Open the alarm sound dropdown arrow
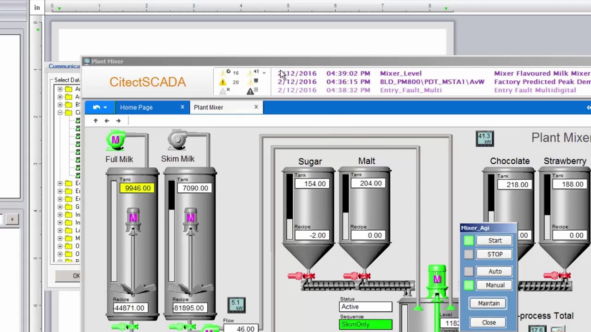This screenshot has width=591, height=332. tap(264, 73)
